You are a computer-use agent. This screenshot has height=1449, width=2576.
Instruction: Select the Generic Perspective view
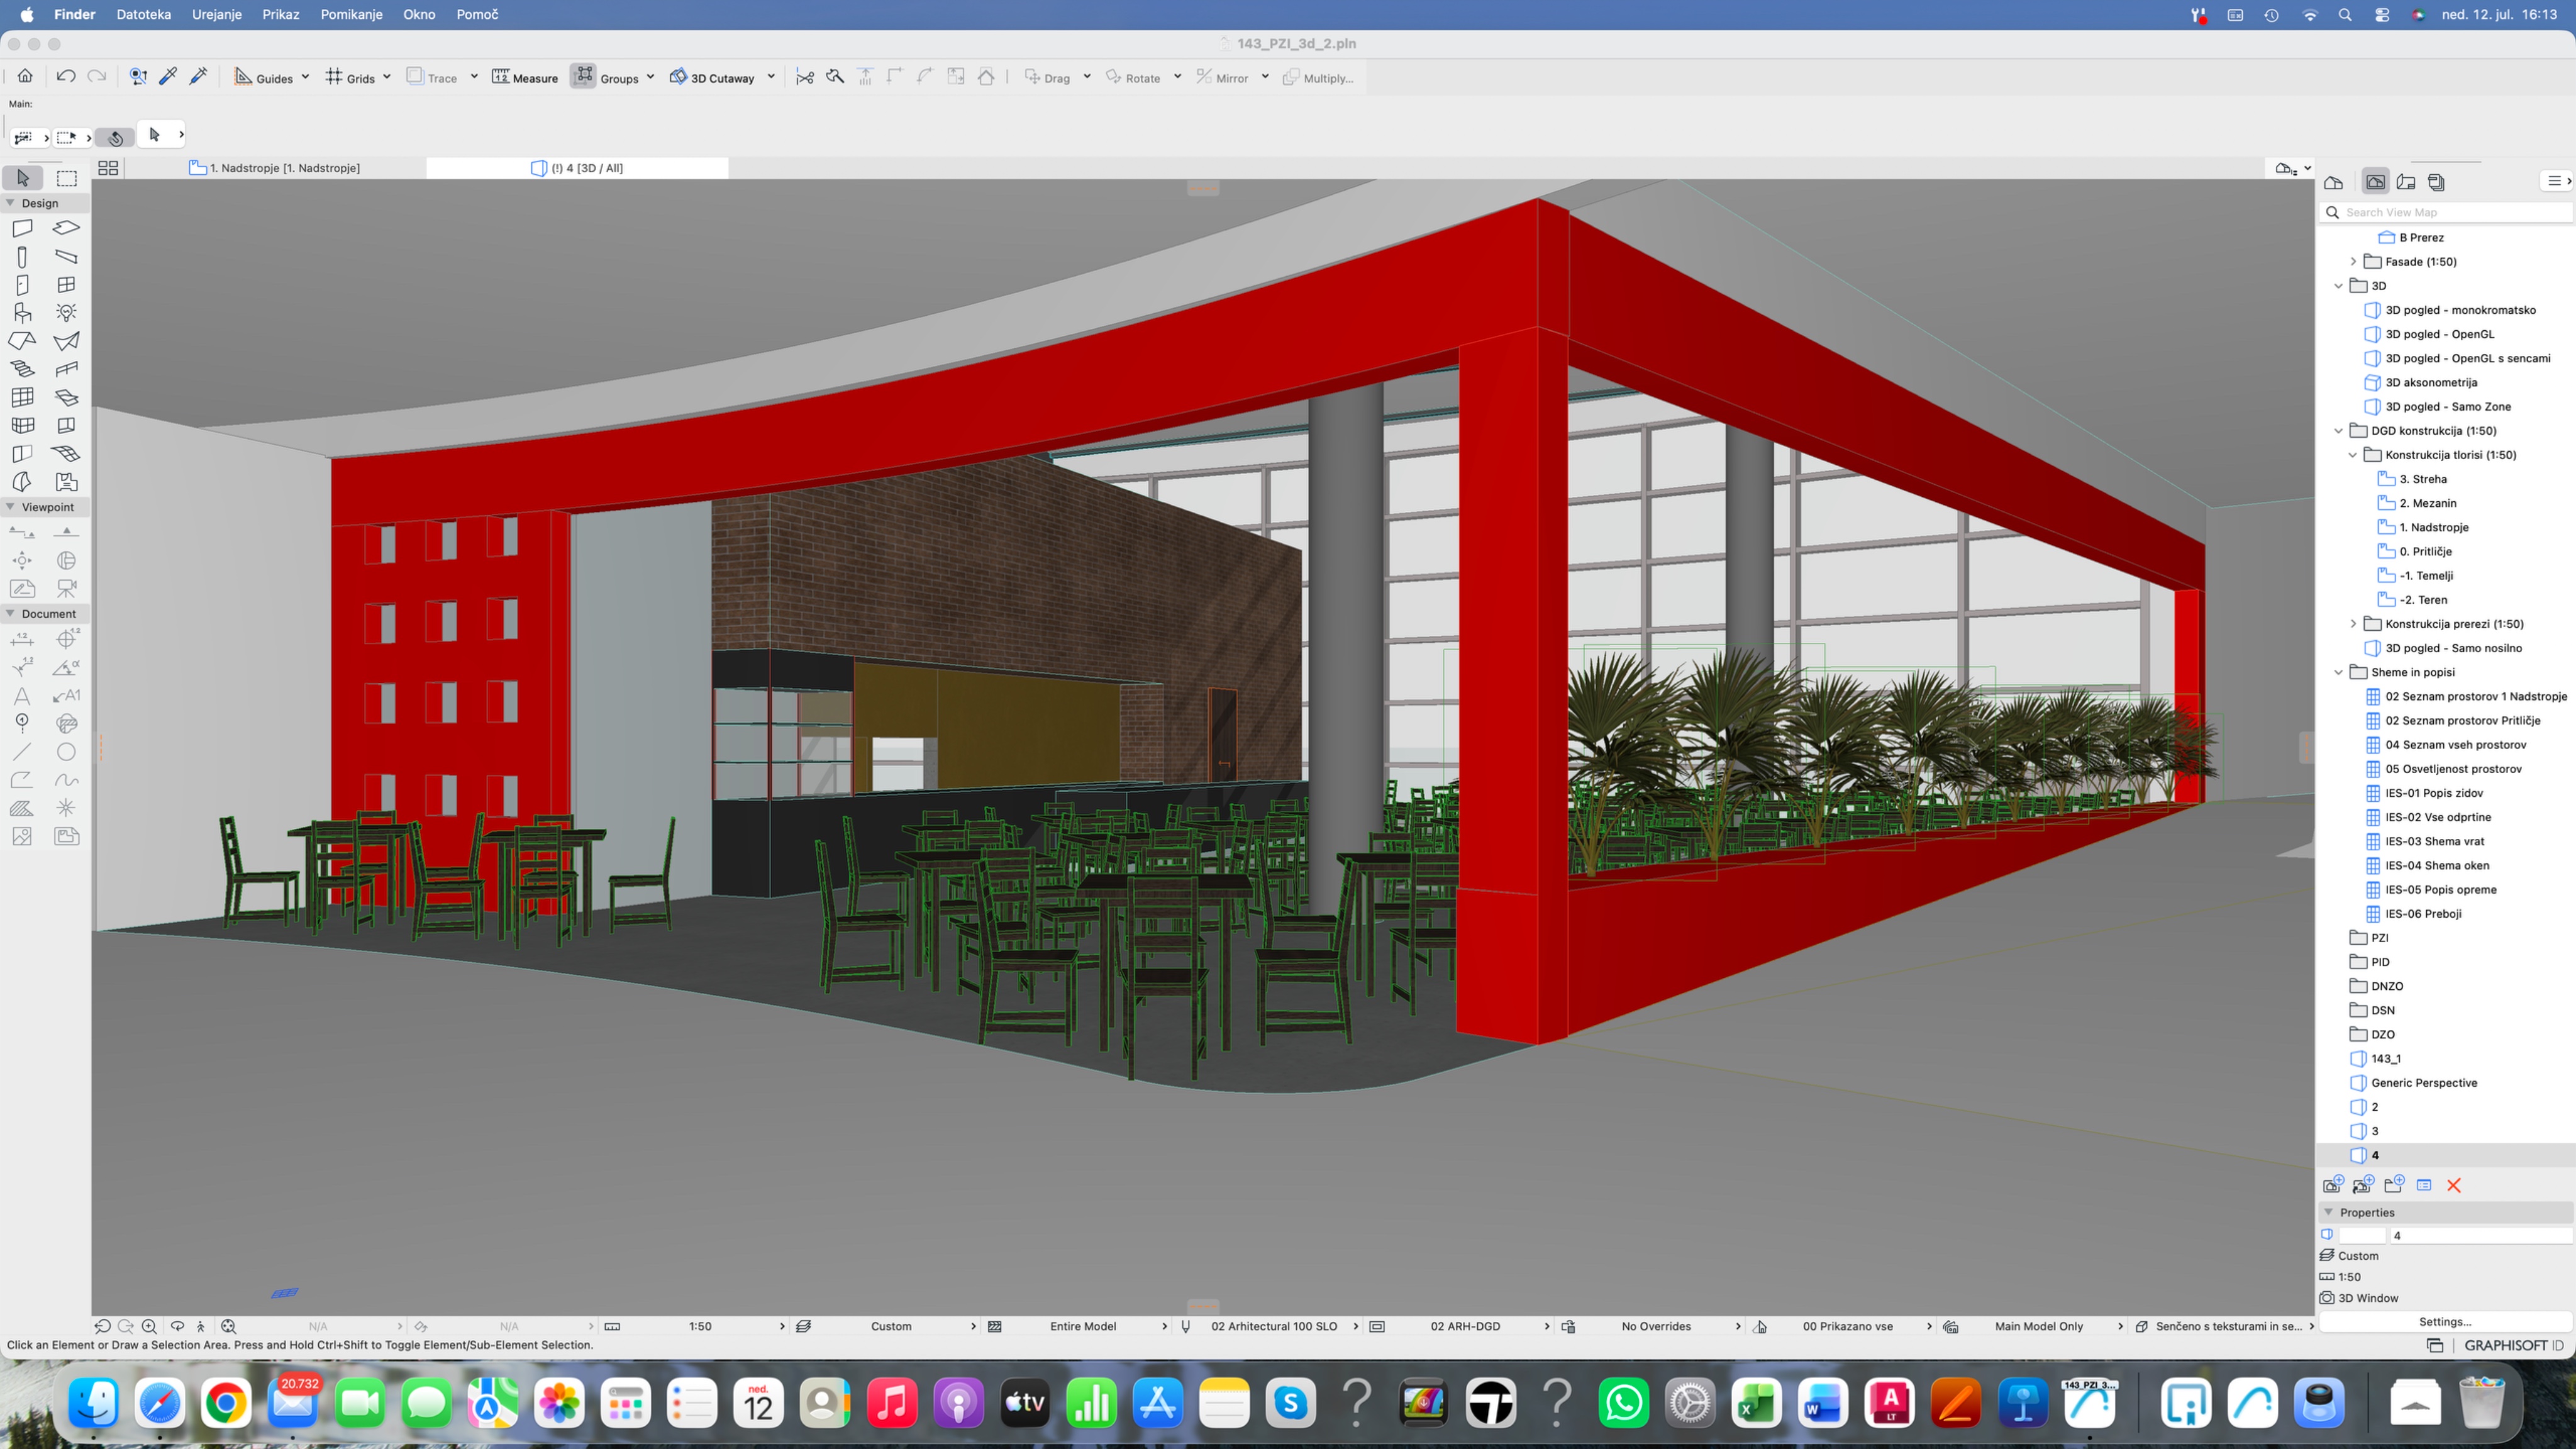[2424, 1083]
